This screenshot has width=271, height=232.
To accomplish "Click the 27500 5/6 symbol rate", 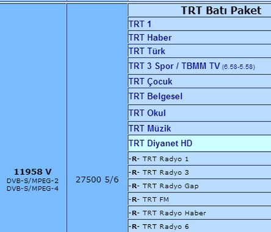I will 97,180.
